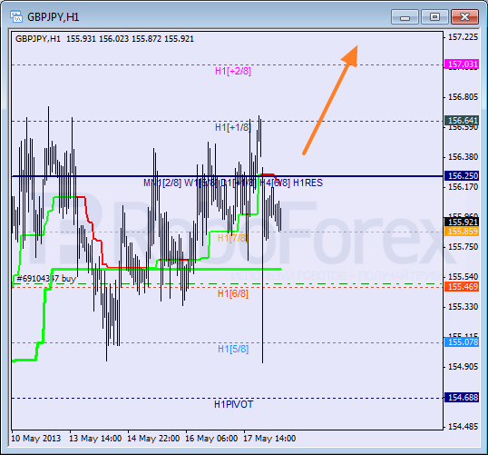This screenshot has width=488, height=455.
Task: Click the red 155.469 price tag
Action: tap(462, 286)
